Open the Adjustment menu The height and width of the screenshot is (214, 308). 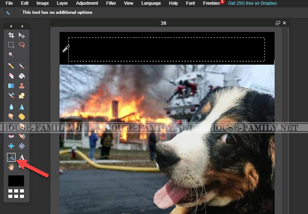point(87,3)
